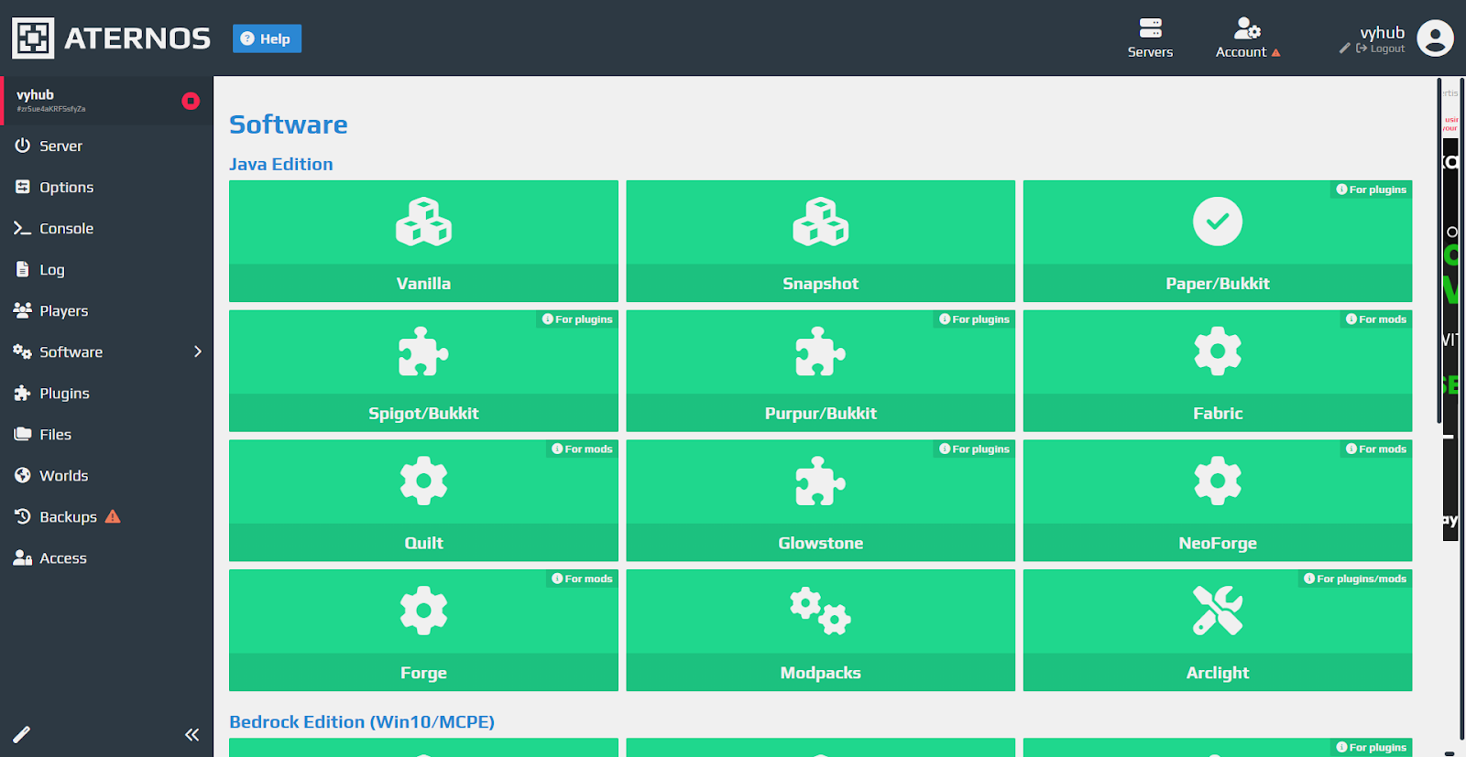Open the Players menu item
The width and height of the screenshot is (1466, 757).
coord(106,310)
